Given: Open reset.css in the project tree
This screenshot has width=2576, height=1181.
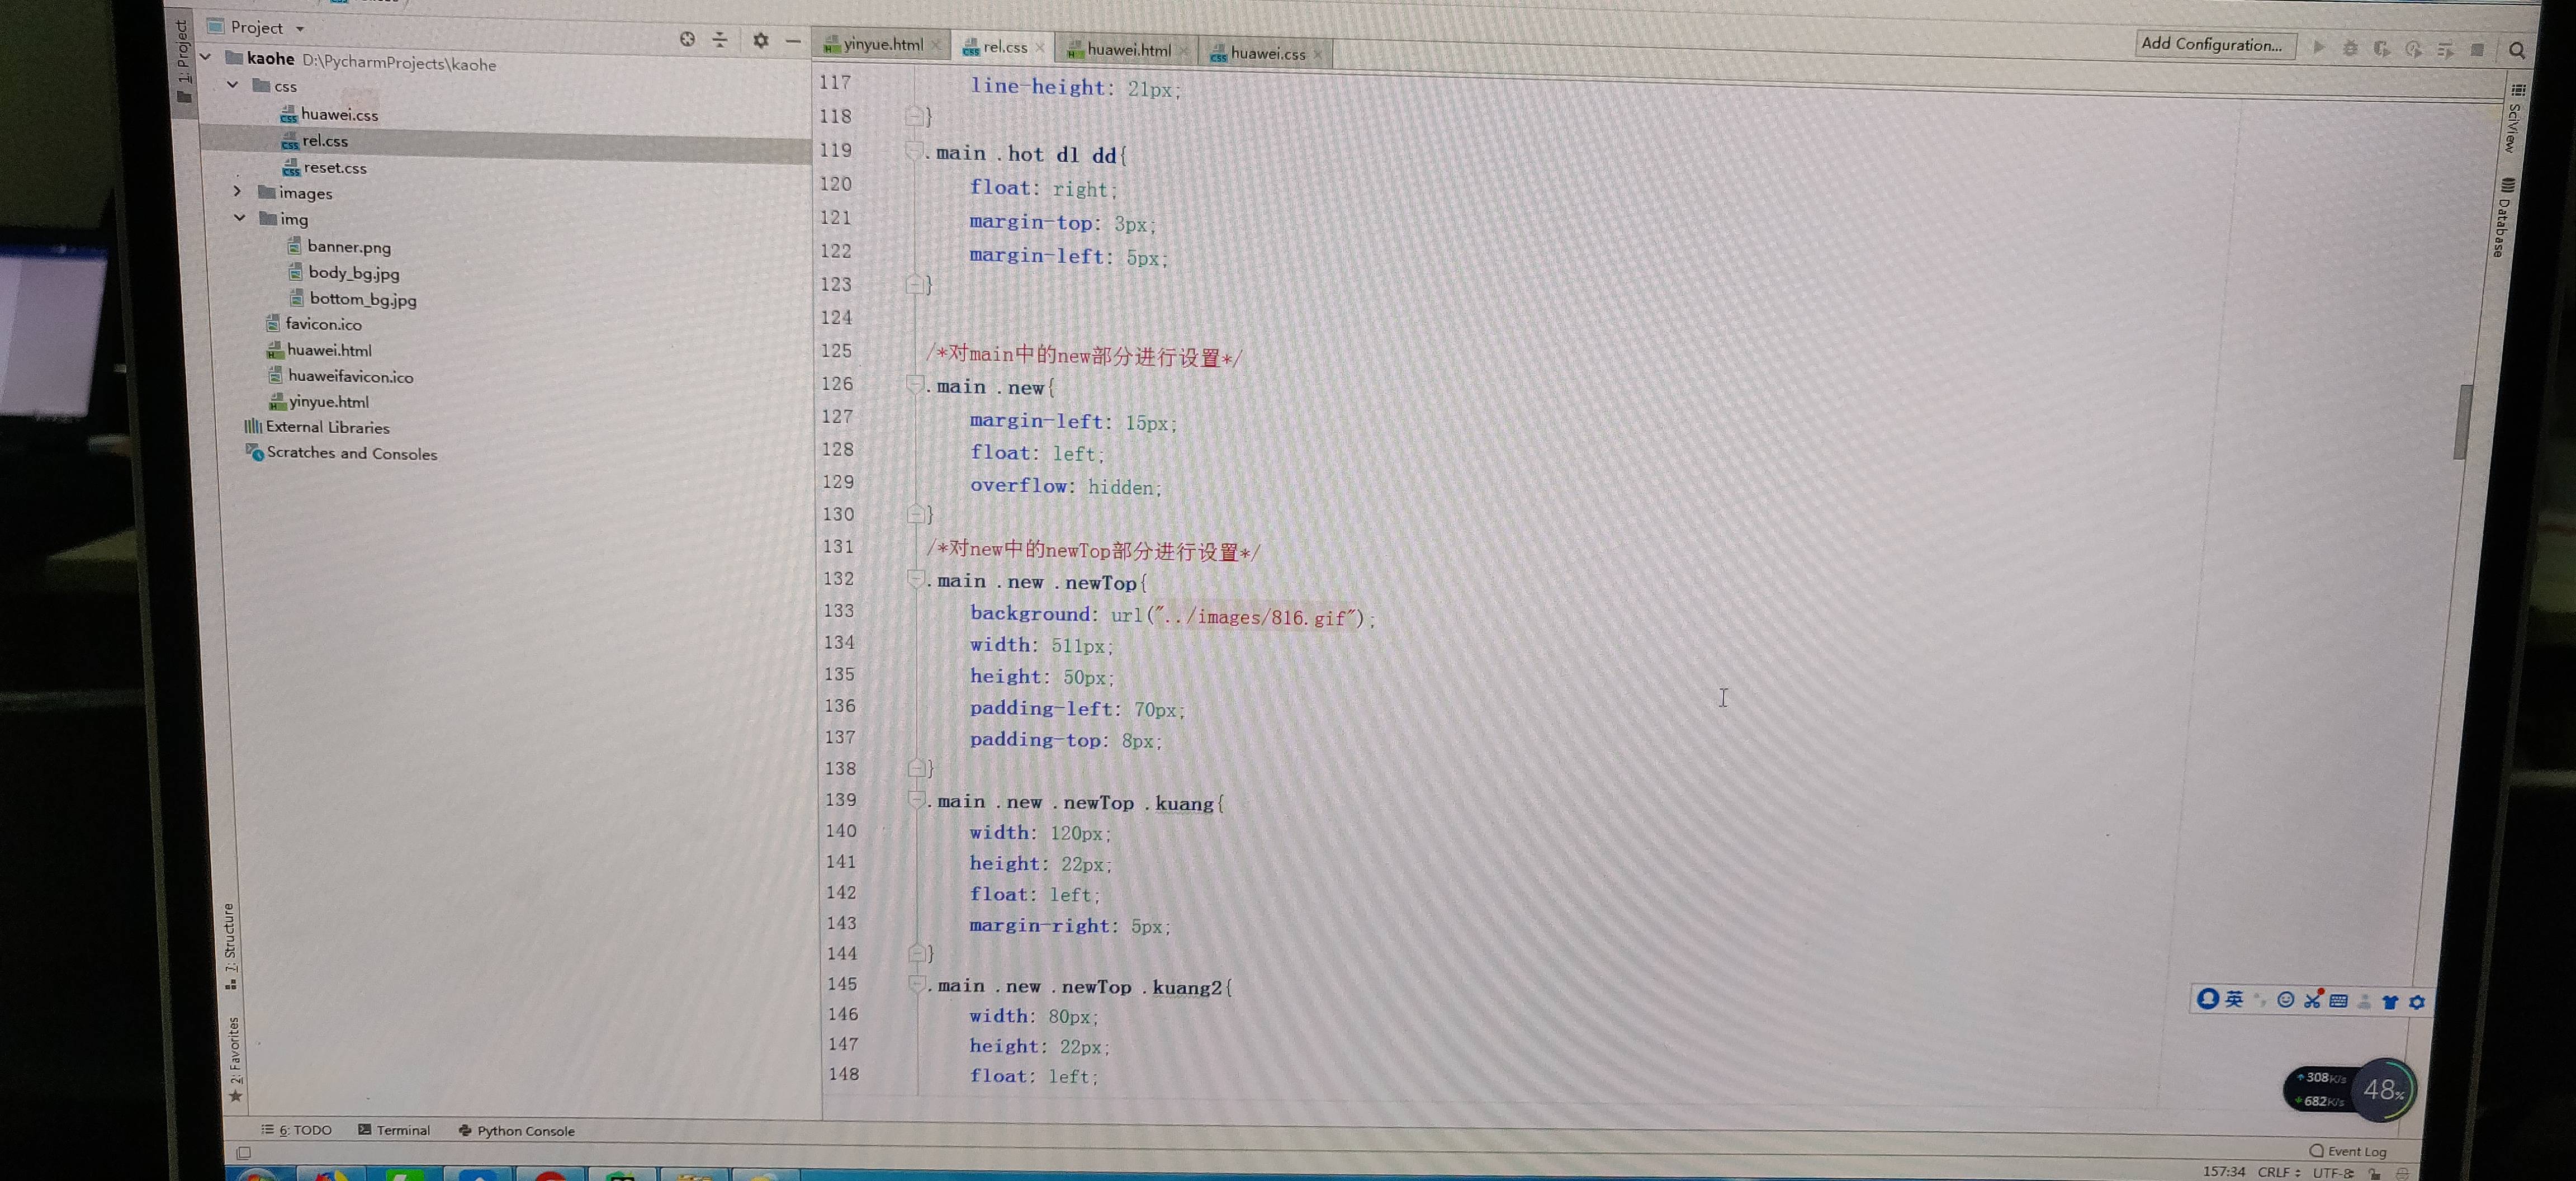Looking at the screenshot, I should pos(334,168).
